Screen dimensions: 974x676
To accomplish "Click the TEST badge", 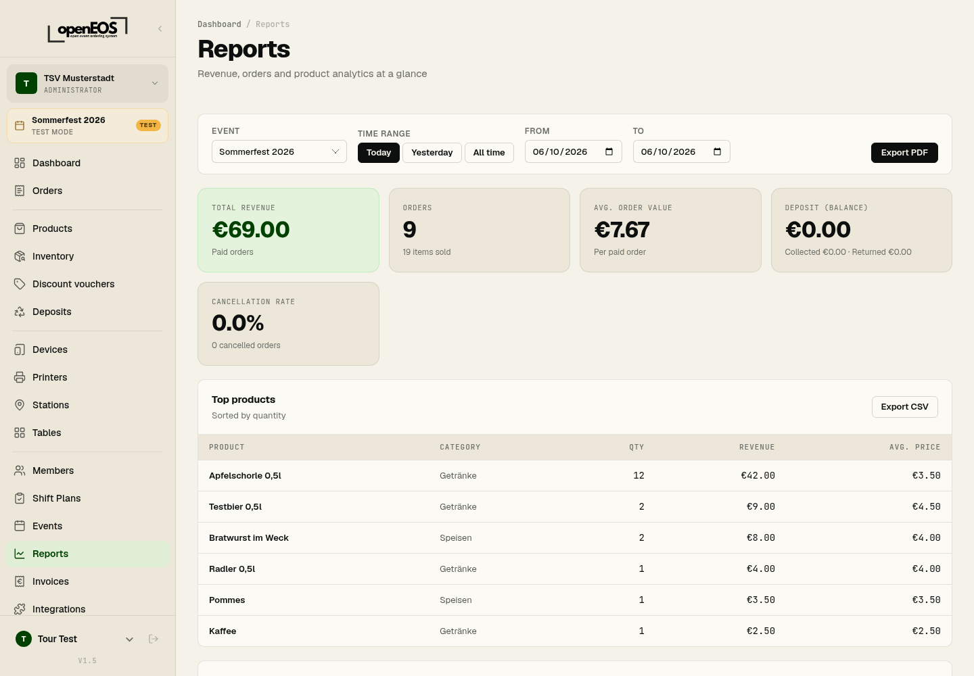I will pos(148,125).
